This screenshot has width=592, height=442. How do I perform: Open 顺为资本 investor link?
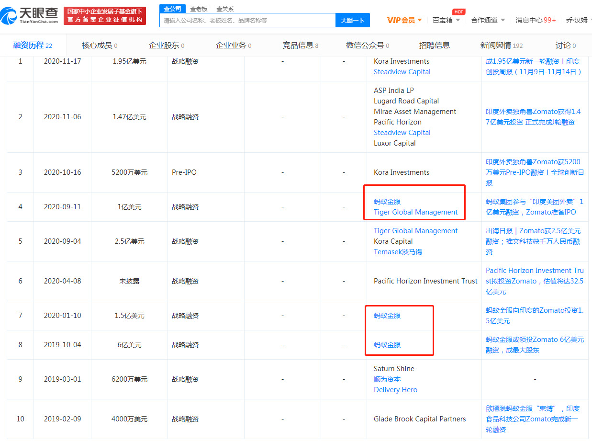tap(387, 379)
